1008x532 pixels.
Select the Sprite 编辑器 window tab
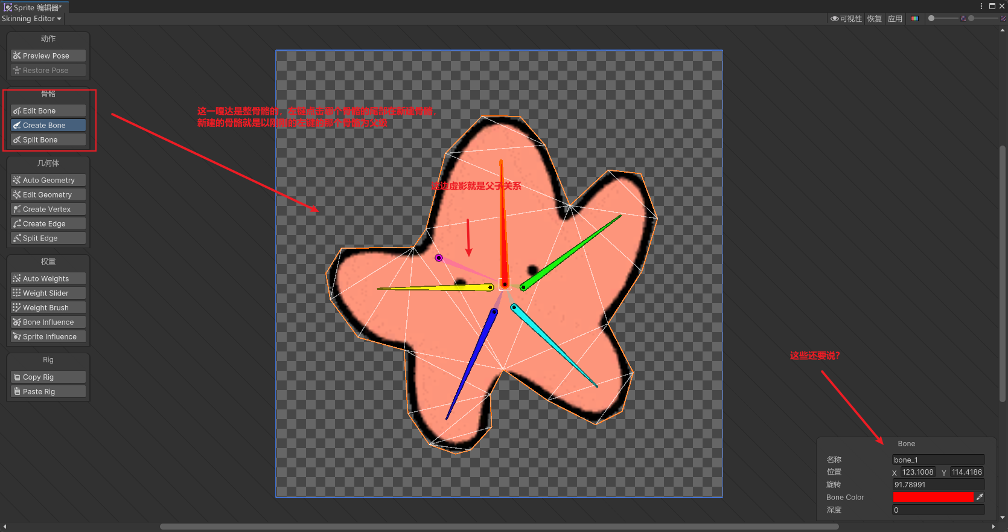34,7
